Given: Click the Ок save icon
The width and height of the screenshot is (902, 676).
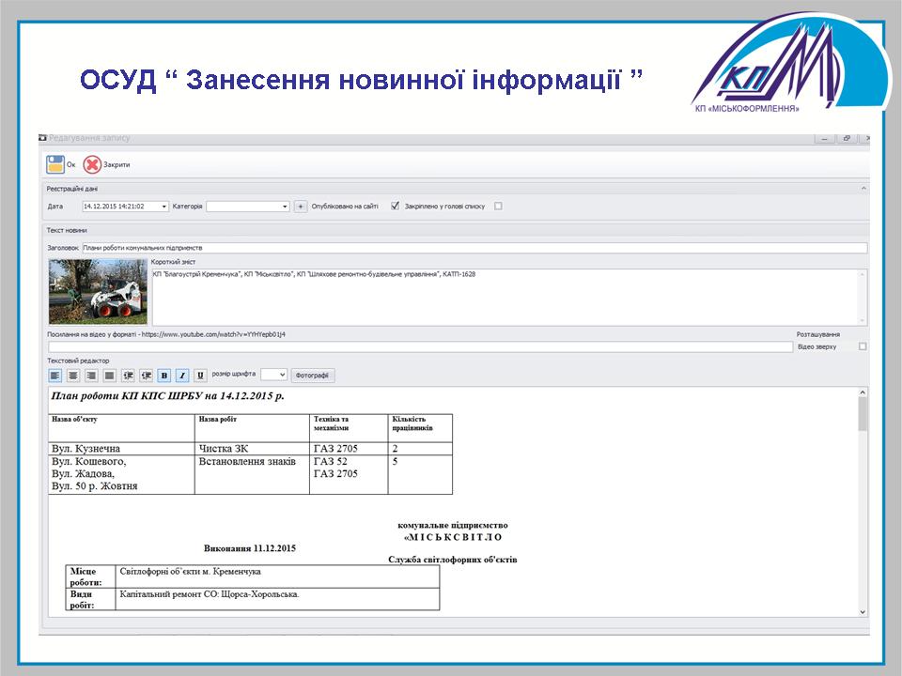Looking at the screenshot, I should (55, 164).
